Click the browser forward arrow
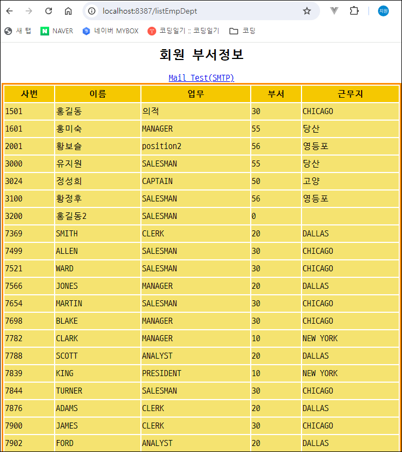402x452 pixels. (29, 11)
